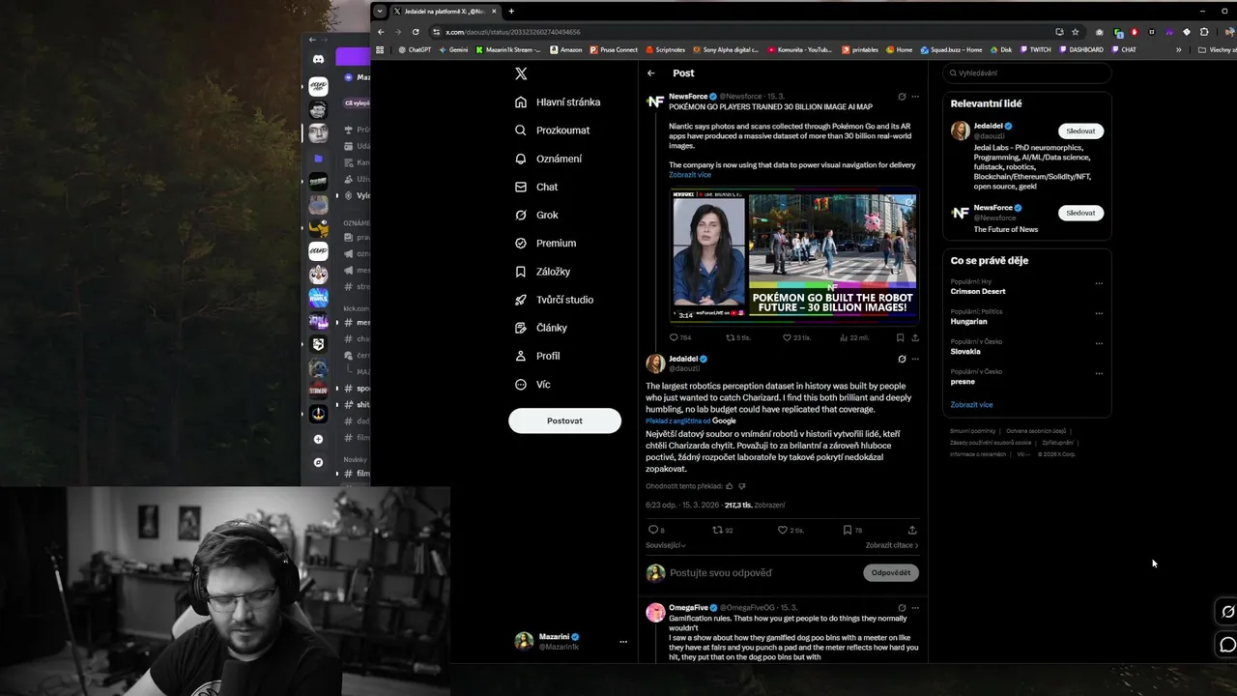This screenshot has height=696, width=1237.
Task: Bookmark this page with star icon
Action: (1075, 32)
